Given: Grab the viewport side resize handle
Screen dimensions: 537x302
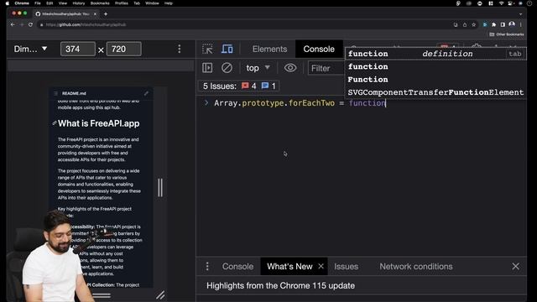Looking at the screenshot, I should [x=160, y=187].
